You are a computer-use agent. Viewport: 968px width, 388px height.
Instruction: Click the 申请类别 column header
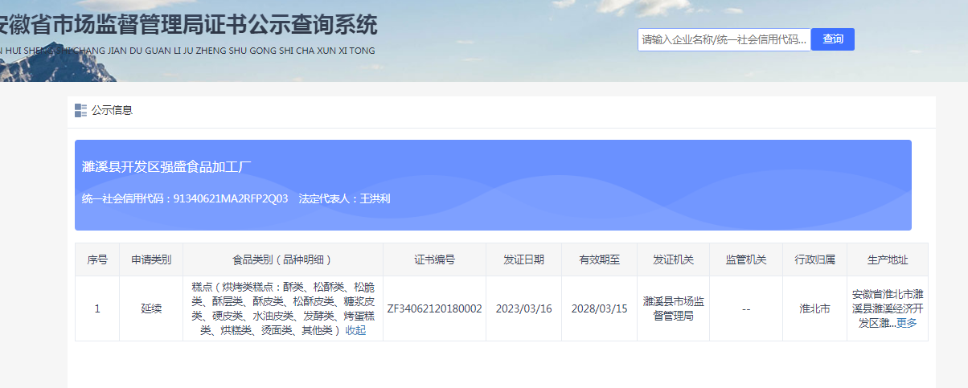(151, 259)
